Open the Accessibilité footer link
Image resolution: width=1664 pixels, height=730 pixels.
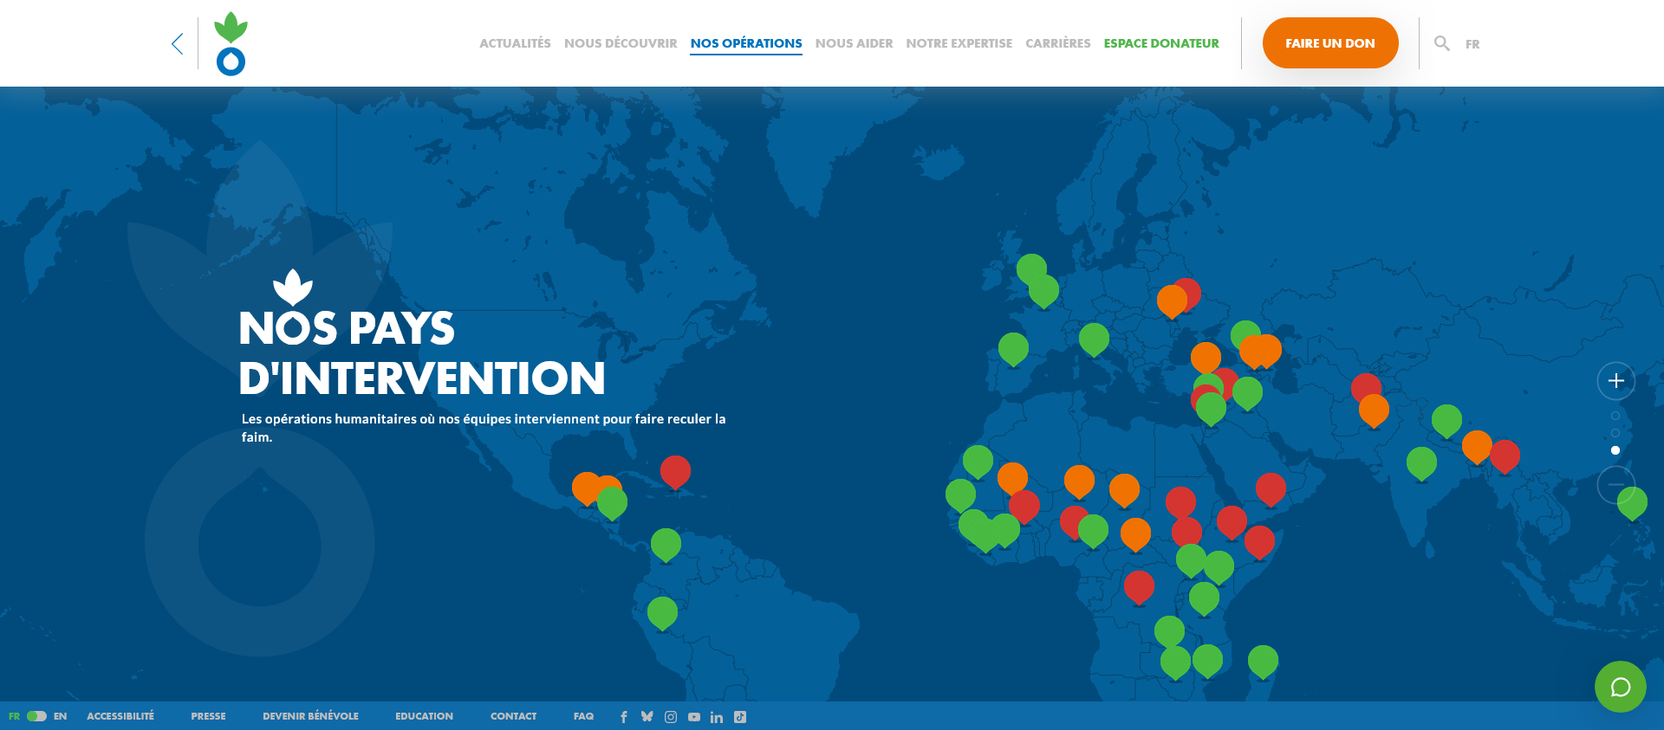120,716
